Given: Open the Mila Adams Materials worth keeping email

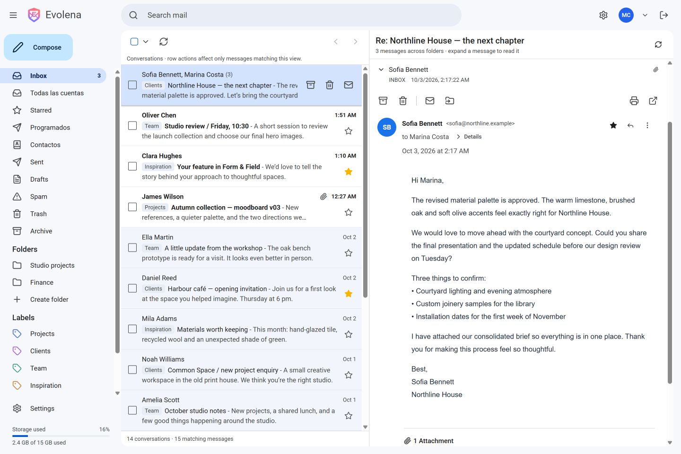Looking at the screenshot, I should click(x=241, y=329).
